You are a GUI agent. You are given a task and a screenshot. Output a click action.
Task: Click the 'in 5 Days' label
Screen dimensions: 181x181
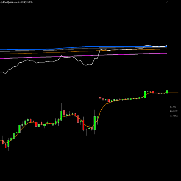click(x=174, y=116)
